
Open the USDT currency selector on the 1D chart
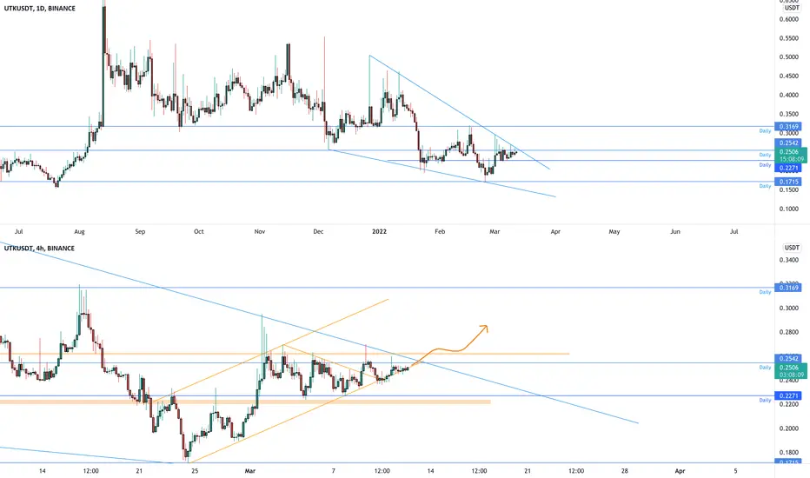point(792,8)
